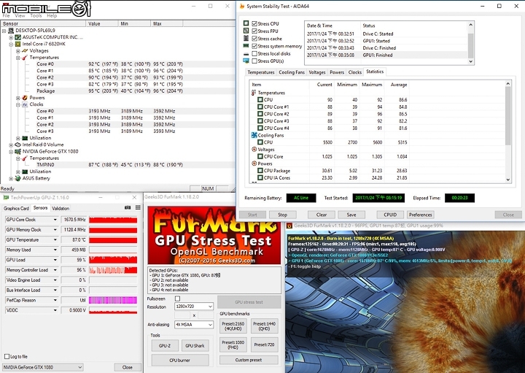525x373 pixels.
Task: Open the HWMonitor Tools menu
Action: coord(36,16)
